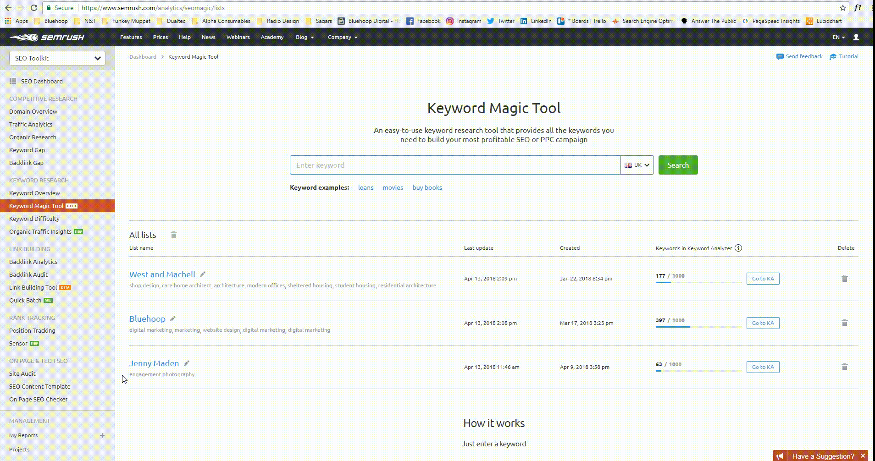Rename West and Machell list pencil
The image size is (875, 461).
coord(202,274)
